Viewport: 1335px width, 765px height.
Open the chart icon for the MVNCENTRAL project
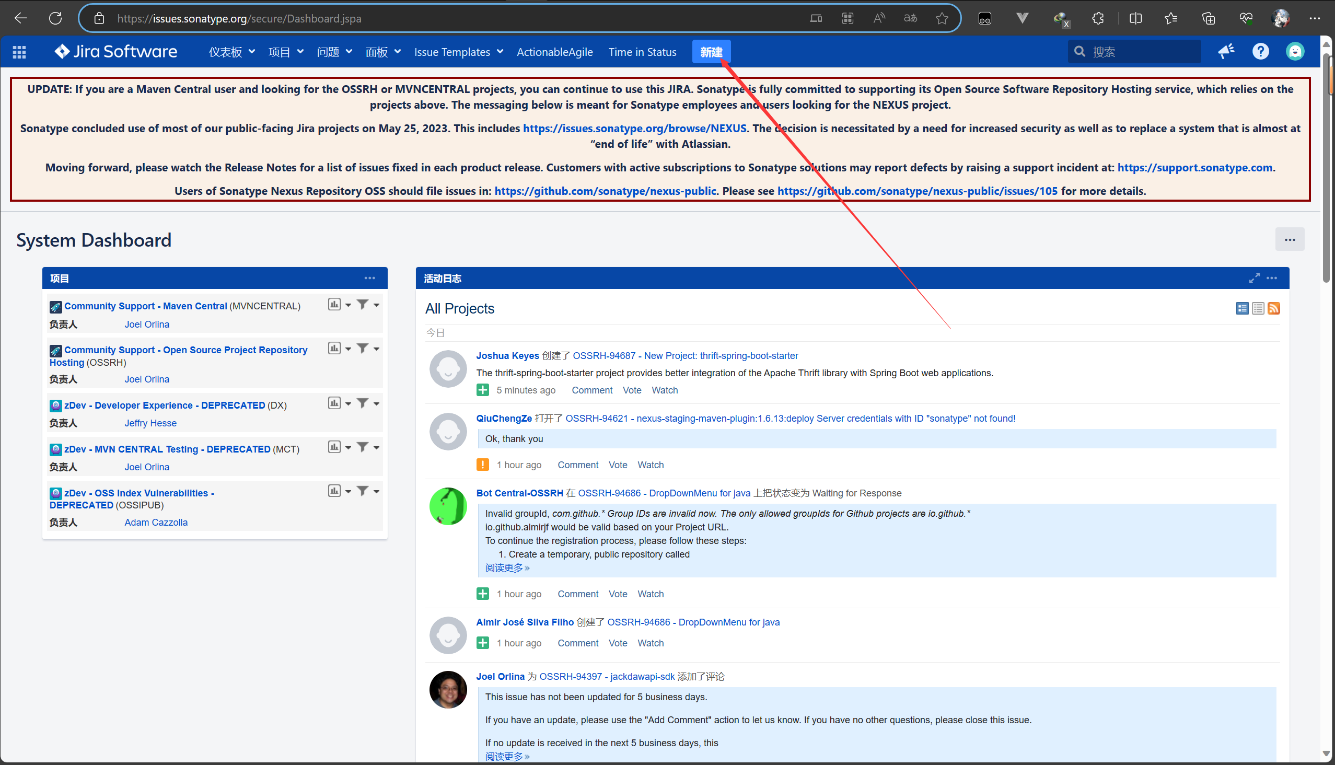(x=334, y=305)
